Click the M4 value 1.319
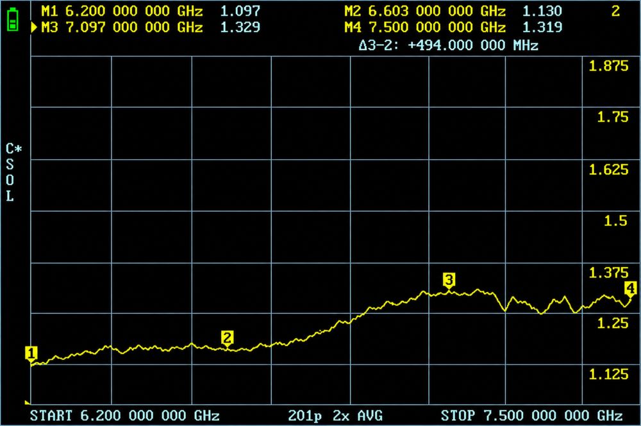The image size is (641, 426). point(542,28)
